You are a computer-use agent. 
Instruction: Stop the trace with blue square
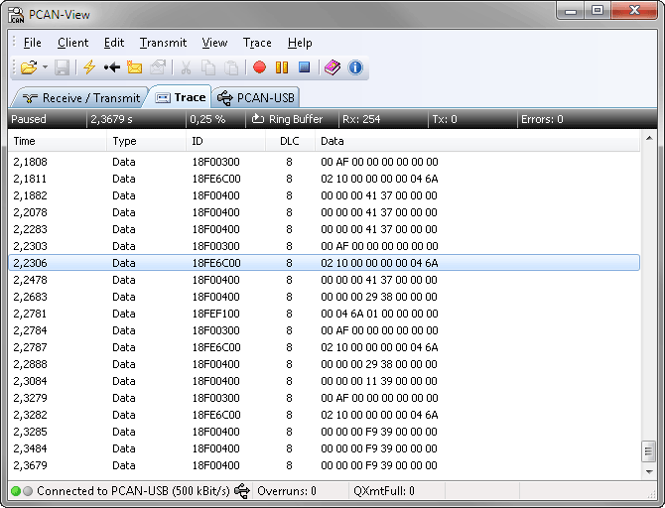coord(305,67)
